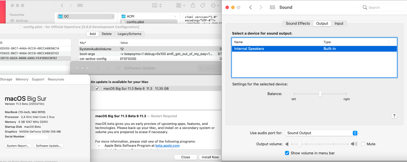The width and height of the screenshot is (407, 162).
Task: Click the Finder share icon
Action: (193, 5)
